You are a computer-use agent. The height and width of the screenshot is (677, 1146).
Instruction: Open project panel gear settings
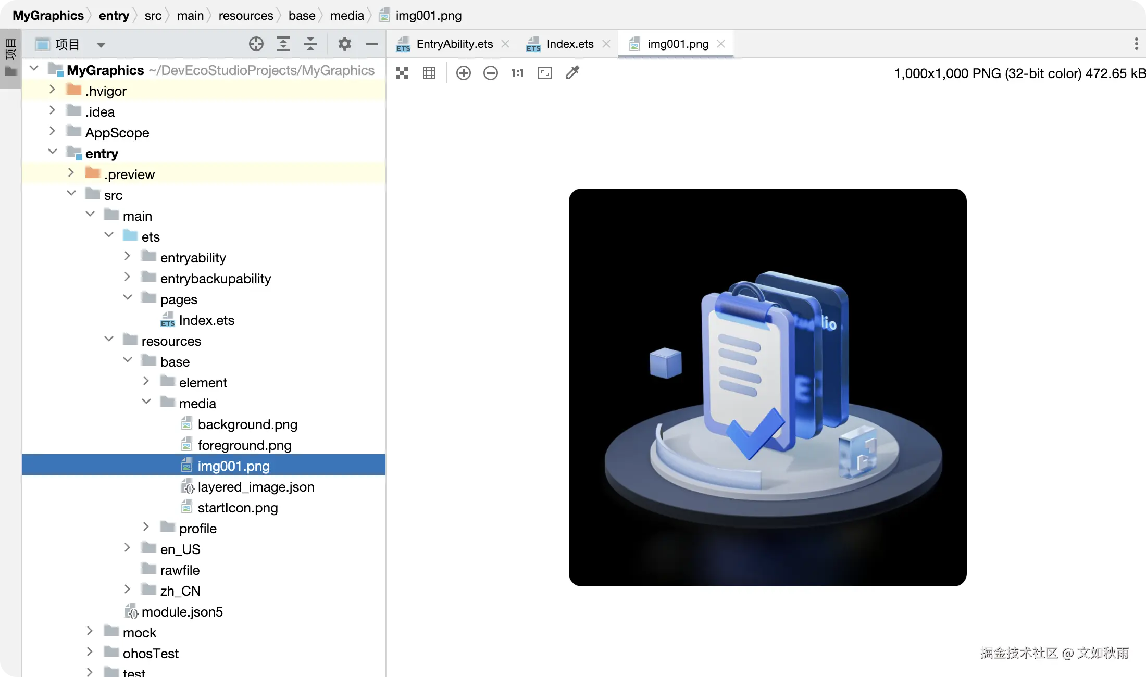[x=344, y=44]
